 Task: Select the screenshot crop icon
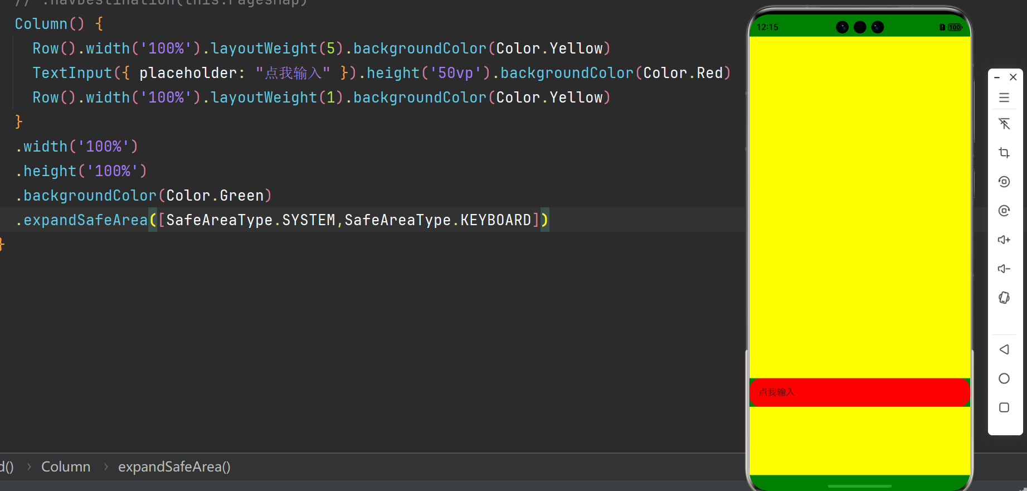(x=1004, y=153)
